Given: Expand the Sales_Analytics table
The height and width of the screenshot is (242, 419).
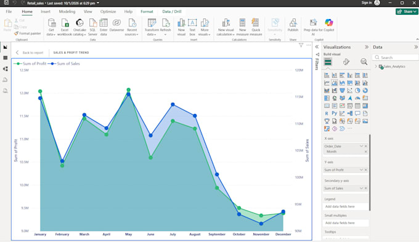Looking at the screenshot, I should (376, 67).
